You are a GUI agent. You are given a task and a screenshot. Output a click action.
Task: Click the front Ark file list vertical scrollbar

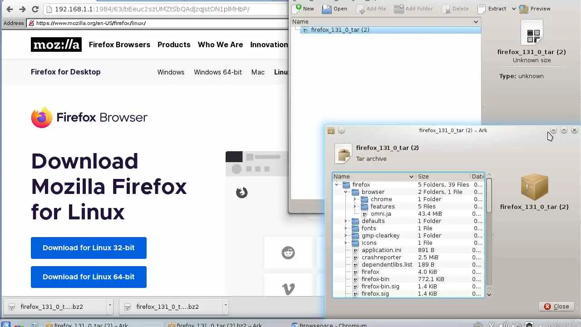click(x=489, y=195)
